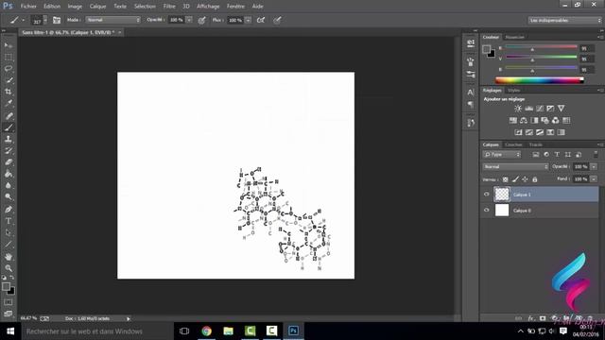Viewport: 605px width, 340px height.
Task: Open Google Chrome from taskbar
Action: click(206, 331)
